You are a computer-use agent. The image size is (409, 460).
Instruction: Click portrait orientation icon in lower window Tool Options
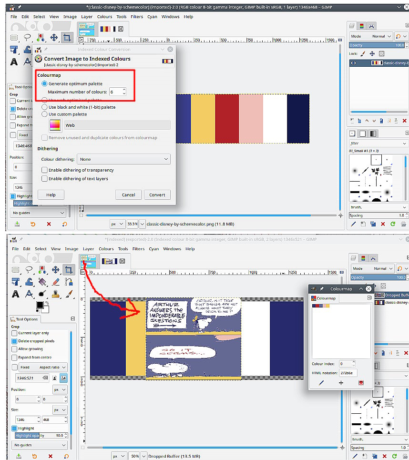54,378
